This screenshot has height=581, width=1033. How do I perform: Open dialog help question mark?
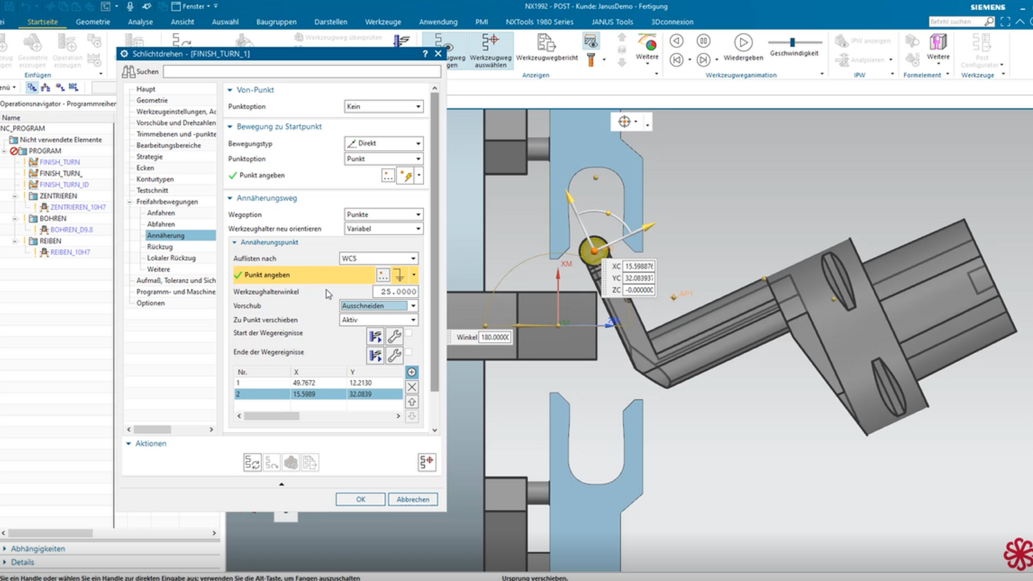click(x=425, y=54)
